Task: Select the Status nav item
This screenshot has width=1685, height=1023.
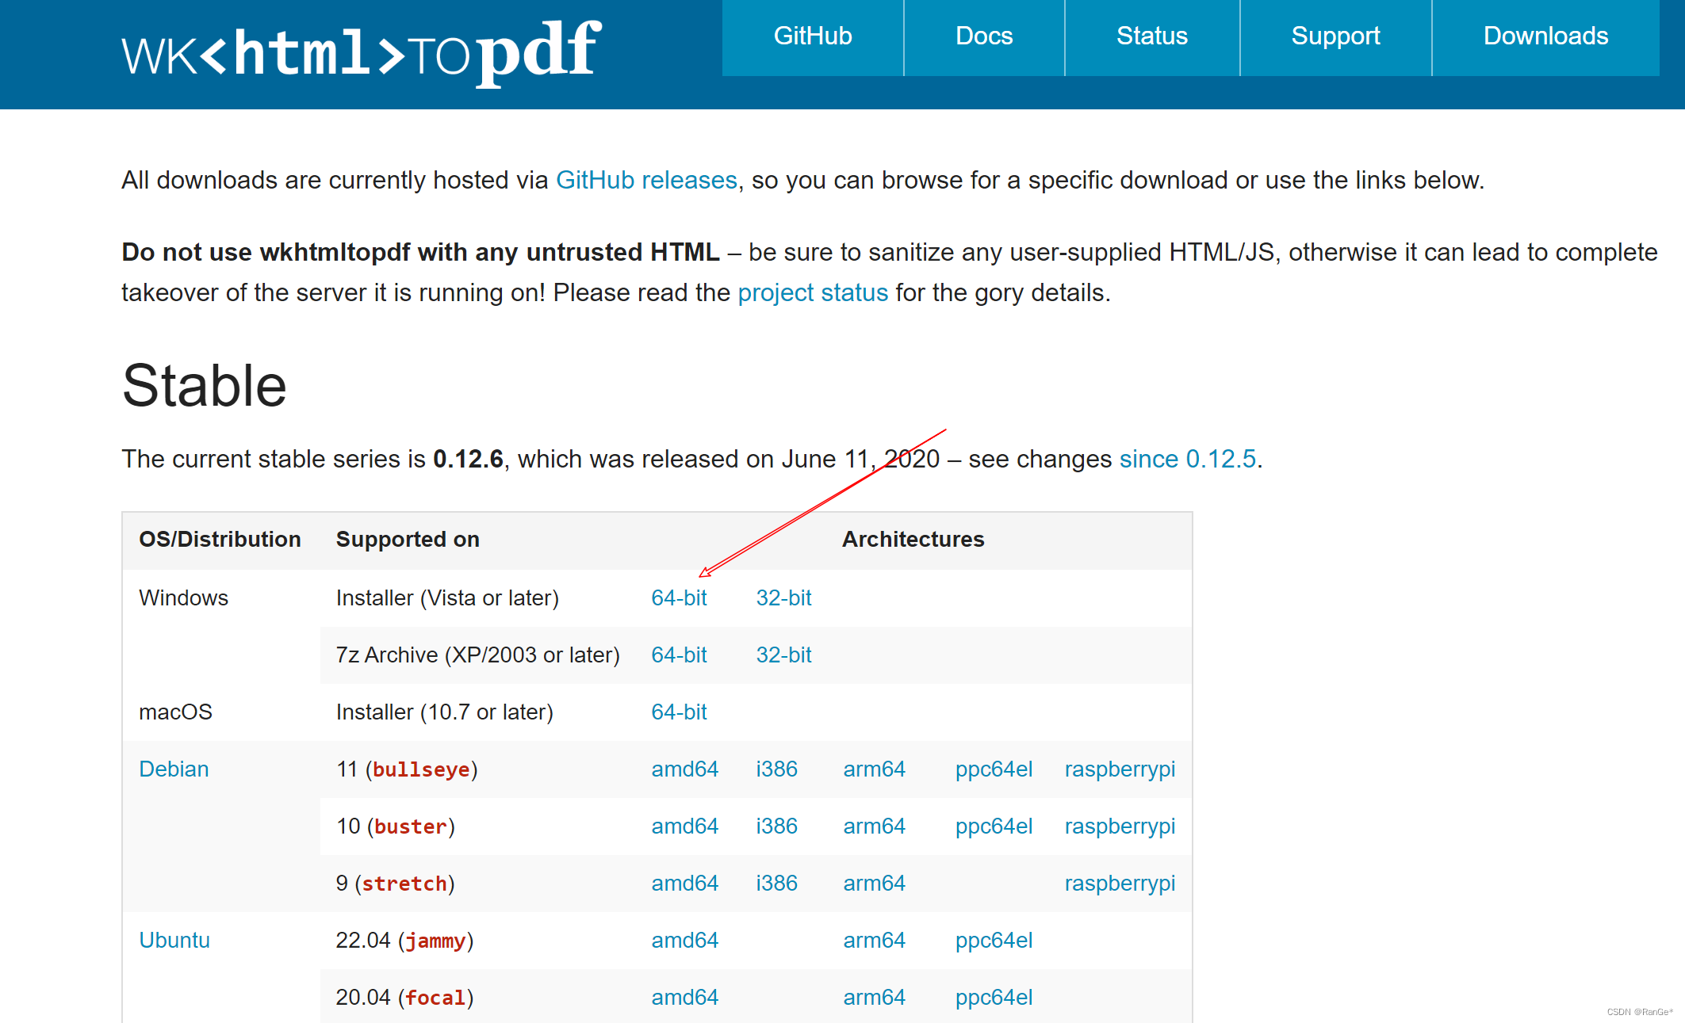Action: coord(1151,36)
